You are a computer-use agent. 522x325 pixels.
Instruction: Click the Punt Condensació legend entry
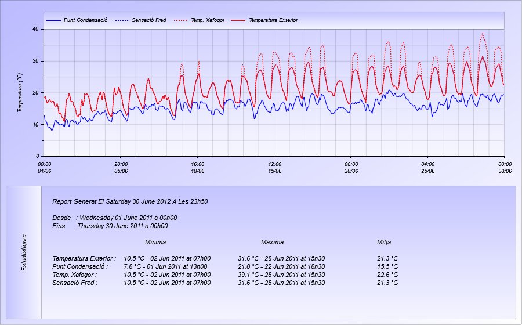(85, 20)
